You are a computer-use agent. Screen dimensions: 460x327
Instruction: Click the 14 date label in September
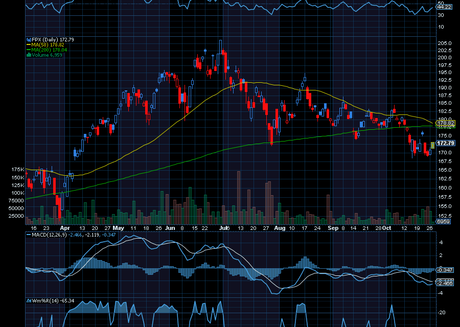pyautogui.click(x=353, y=228)
